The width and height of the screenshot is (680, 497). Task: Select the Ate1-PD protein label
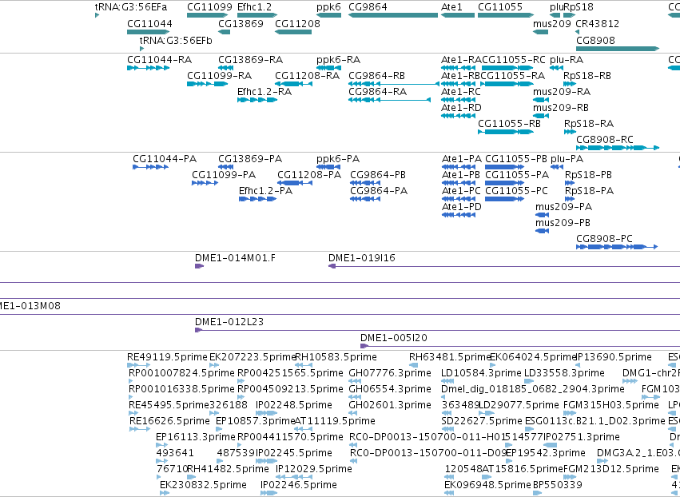coord(461,207)
